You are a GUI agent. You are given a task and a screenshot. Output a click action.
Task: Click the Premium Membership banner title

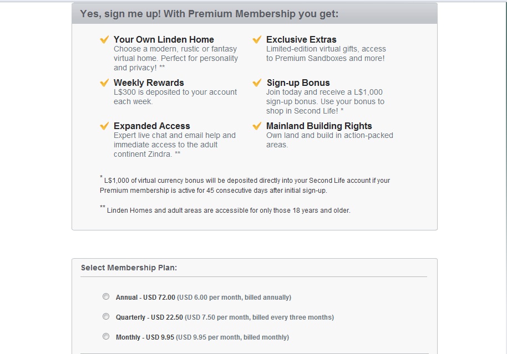click(x=209, y=14)
